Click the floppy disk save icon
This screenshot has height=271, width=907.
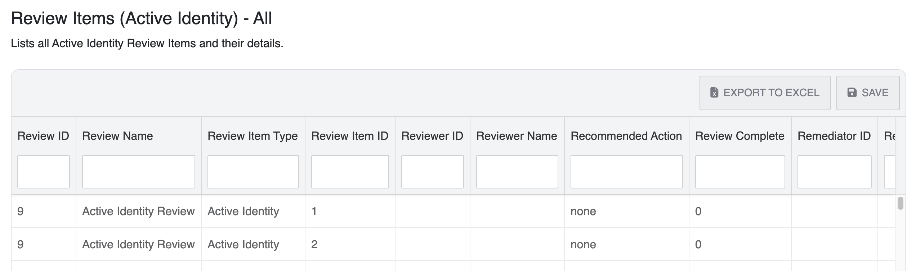pyautogui.click(x=852, y=93)
